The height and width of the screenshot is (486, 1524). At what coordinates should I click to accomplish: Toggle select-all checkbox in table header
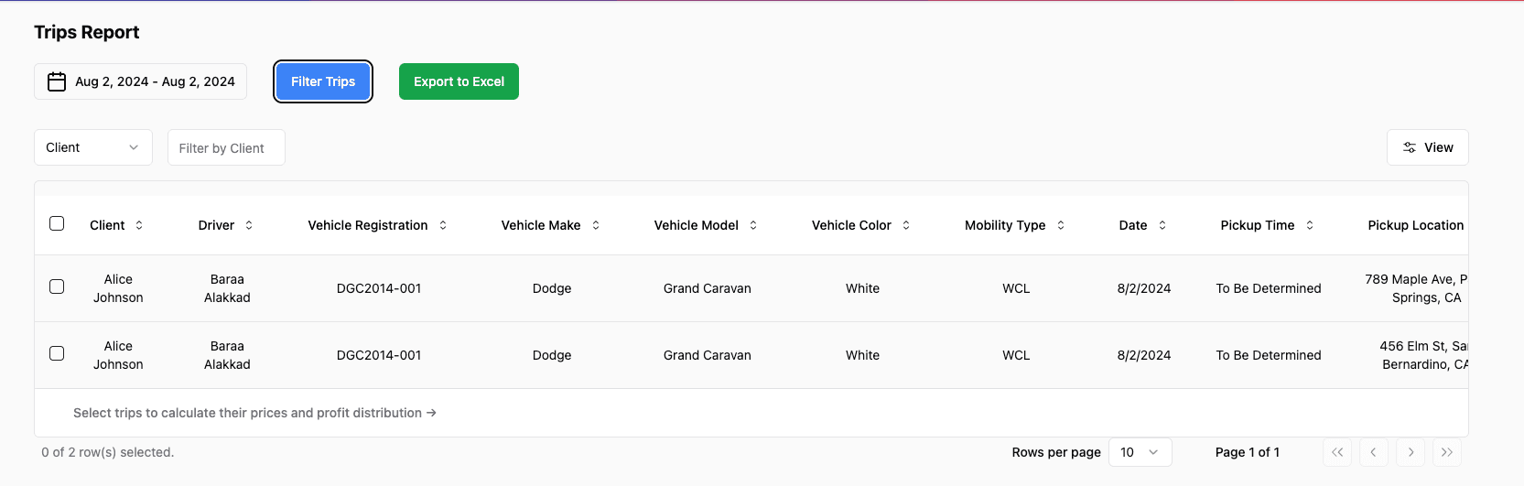[57, 223]
